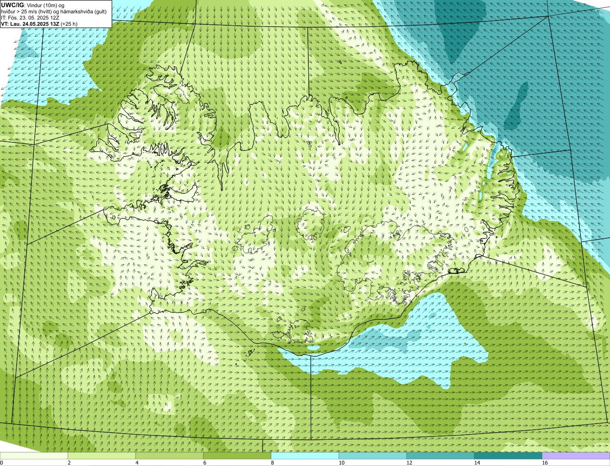Click the 0–2 m/s pale yellow legend swatch
This screenshot has width=610, height=466.
coord(34,456)
